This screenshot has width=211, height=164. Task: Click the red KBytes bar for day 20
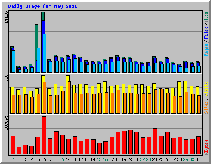pyautogui.click(x=130, y=142)
